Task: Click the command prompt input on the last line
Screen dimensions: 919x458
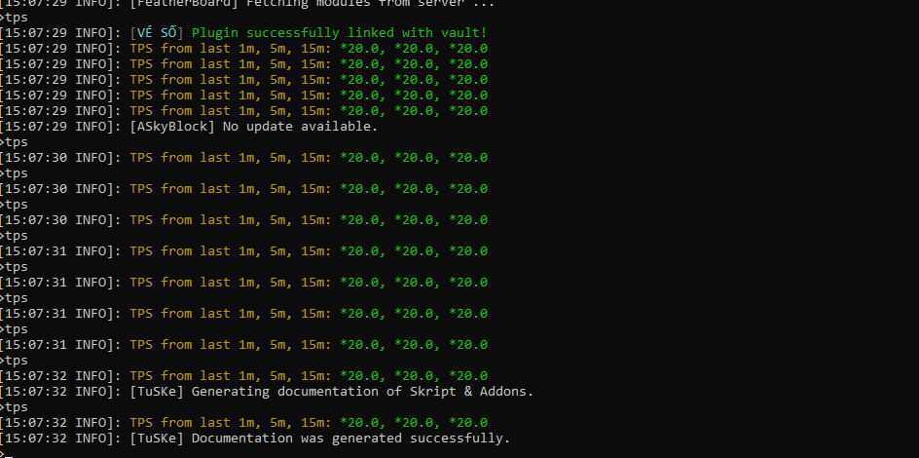Action: pyautogui.click(x=8, y=452)
